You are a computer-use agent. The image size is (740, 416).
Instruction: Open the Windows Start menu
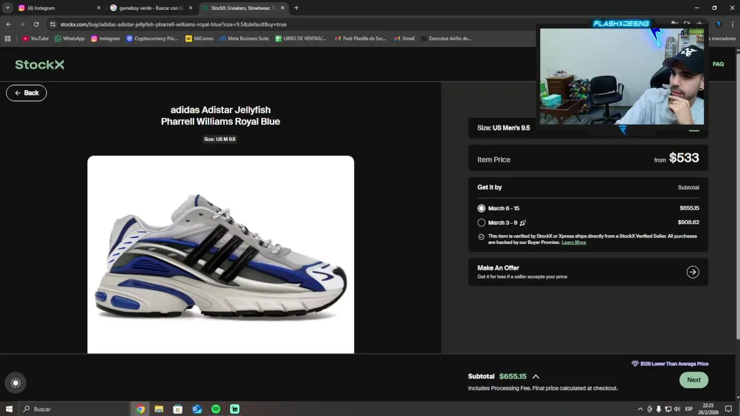click(x=9, y=409)
